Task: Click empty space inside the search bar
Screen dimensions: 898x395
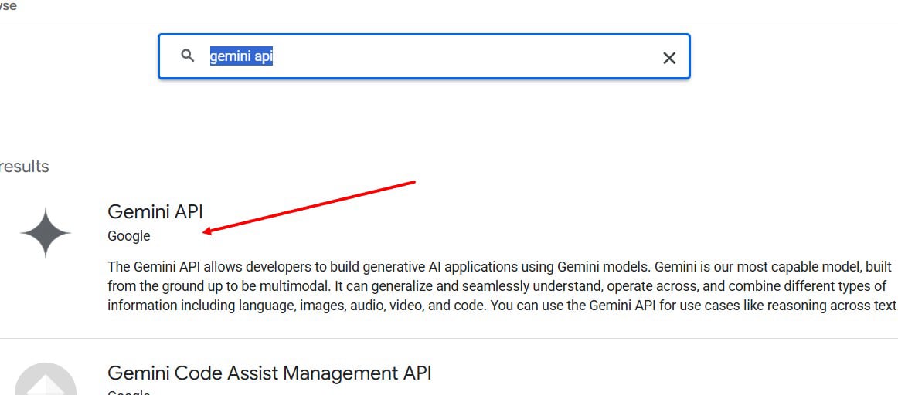Action: point(458,56)
